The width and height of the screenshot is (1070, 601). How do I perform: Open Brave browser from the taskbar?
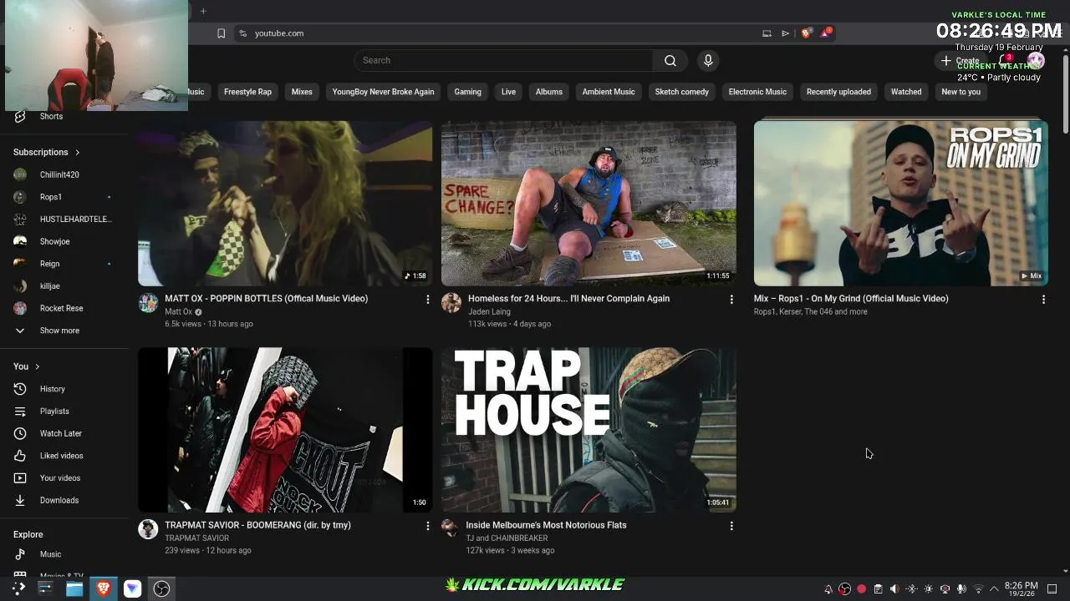[x=104, y=588]
